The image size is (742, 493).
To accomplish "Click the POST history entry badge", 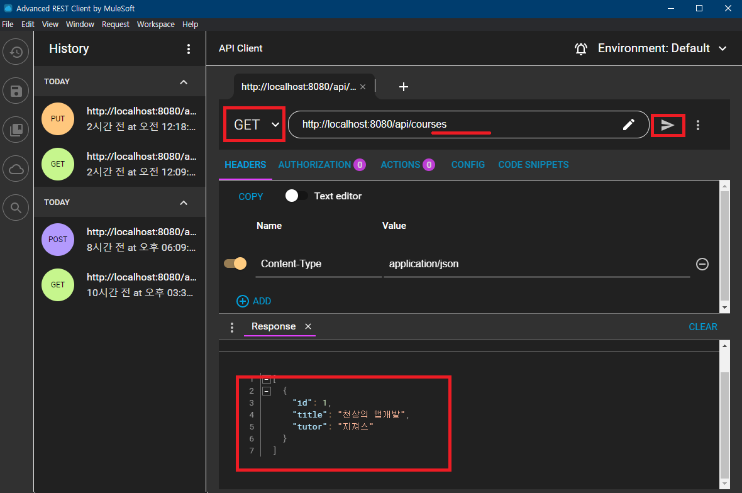I will (58, 240).
